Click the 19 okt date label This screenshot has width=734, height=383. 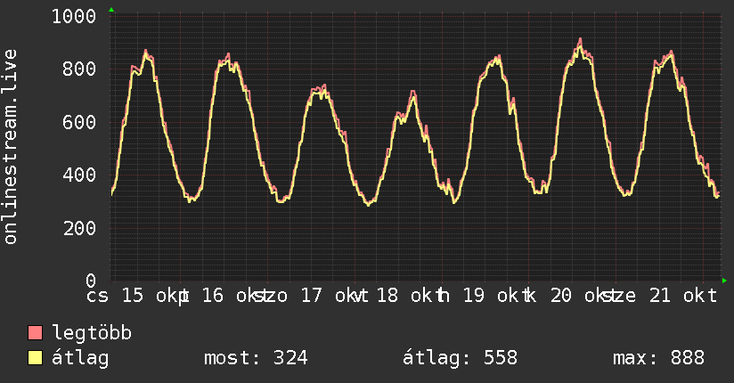497,296
